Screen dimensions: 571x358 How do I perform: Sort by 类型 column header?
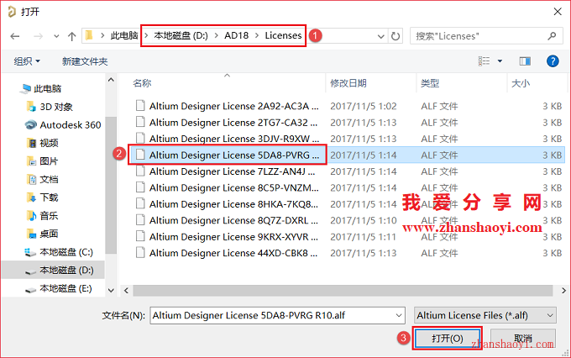coord(430,83)
